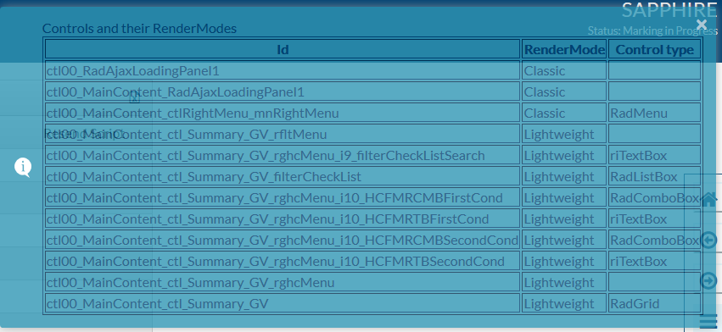Close the RenderModes overlay with the X
Image resolution: width=722 pixels, height=332 pixels.
tap(702, 25)
